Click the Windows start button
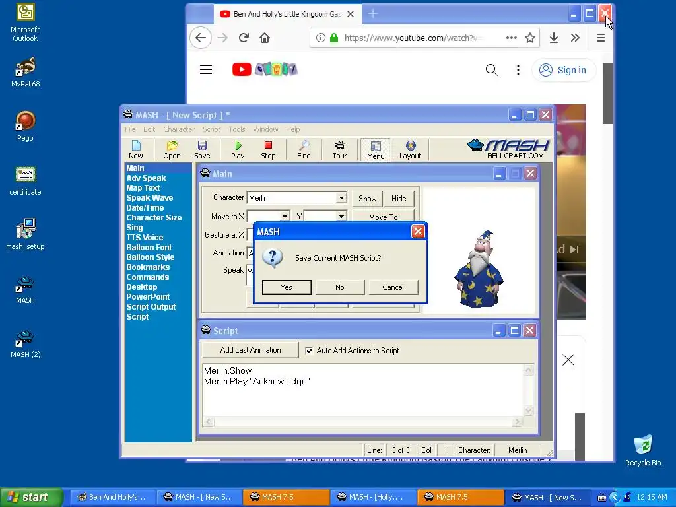Screen dimensions: 676x507 pyautogui.click(x=32, y=497)
